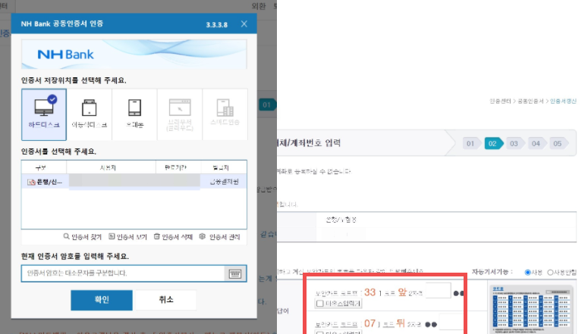Click step 05 indicator in background page
The image size is (588, 334).
tap(558, 143)
